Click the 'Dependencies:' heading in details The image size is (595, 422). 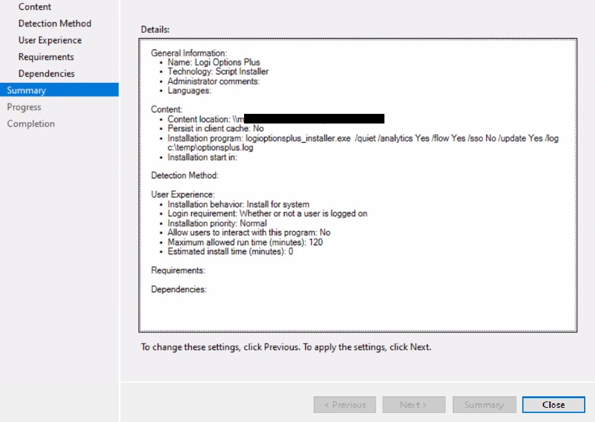(179, 289)
